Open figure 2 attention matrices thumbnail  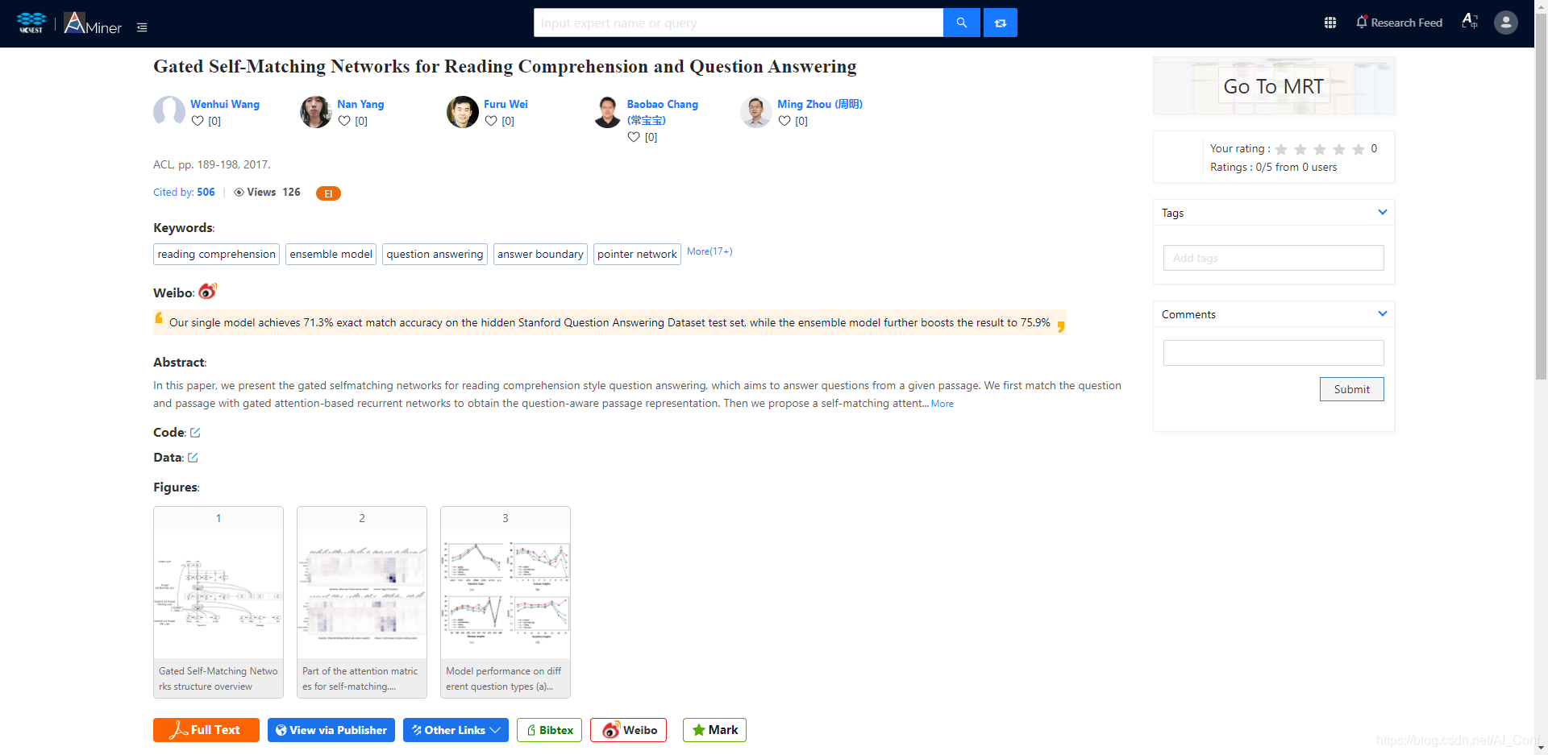click(x=362, y=602)
